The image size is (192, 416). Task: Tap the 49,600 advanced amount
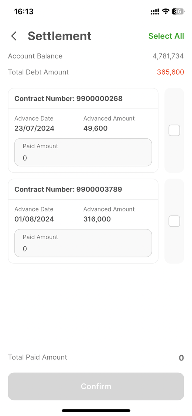click(95, 128)
